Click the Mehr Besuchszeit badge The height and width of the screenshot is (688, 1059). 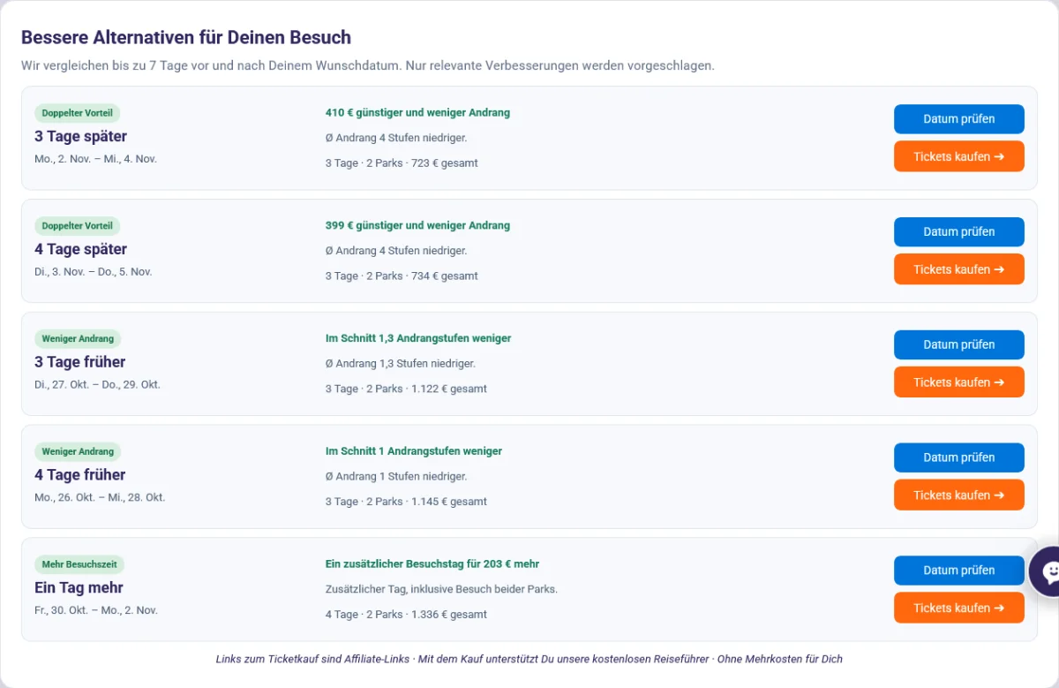[x=79, y=564]
